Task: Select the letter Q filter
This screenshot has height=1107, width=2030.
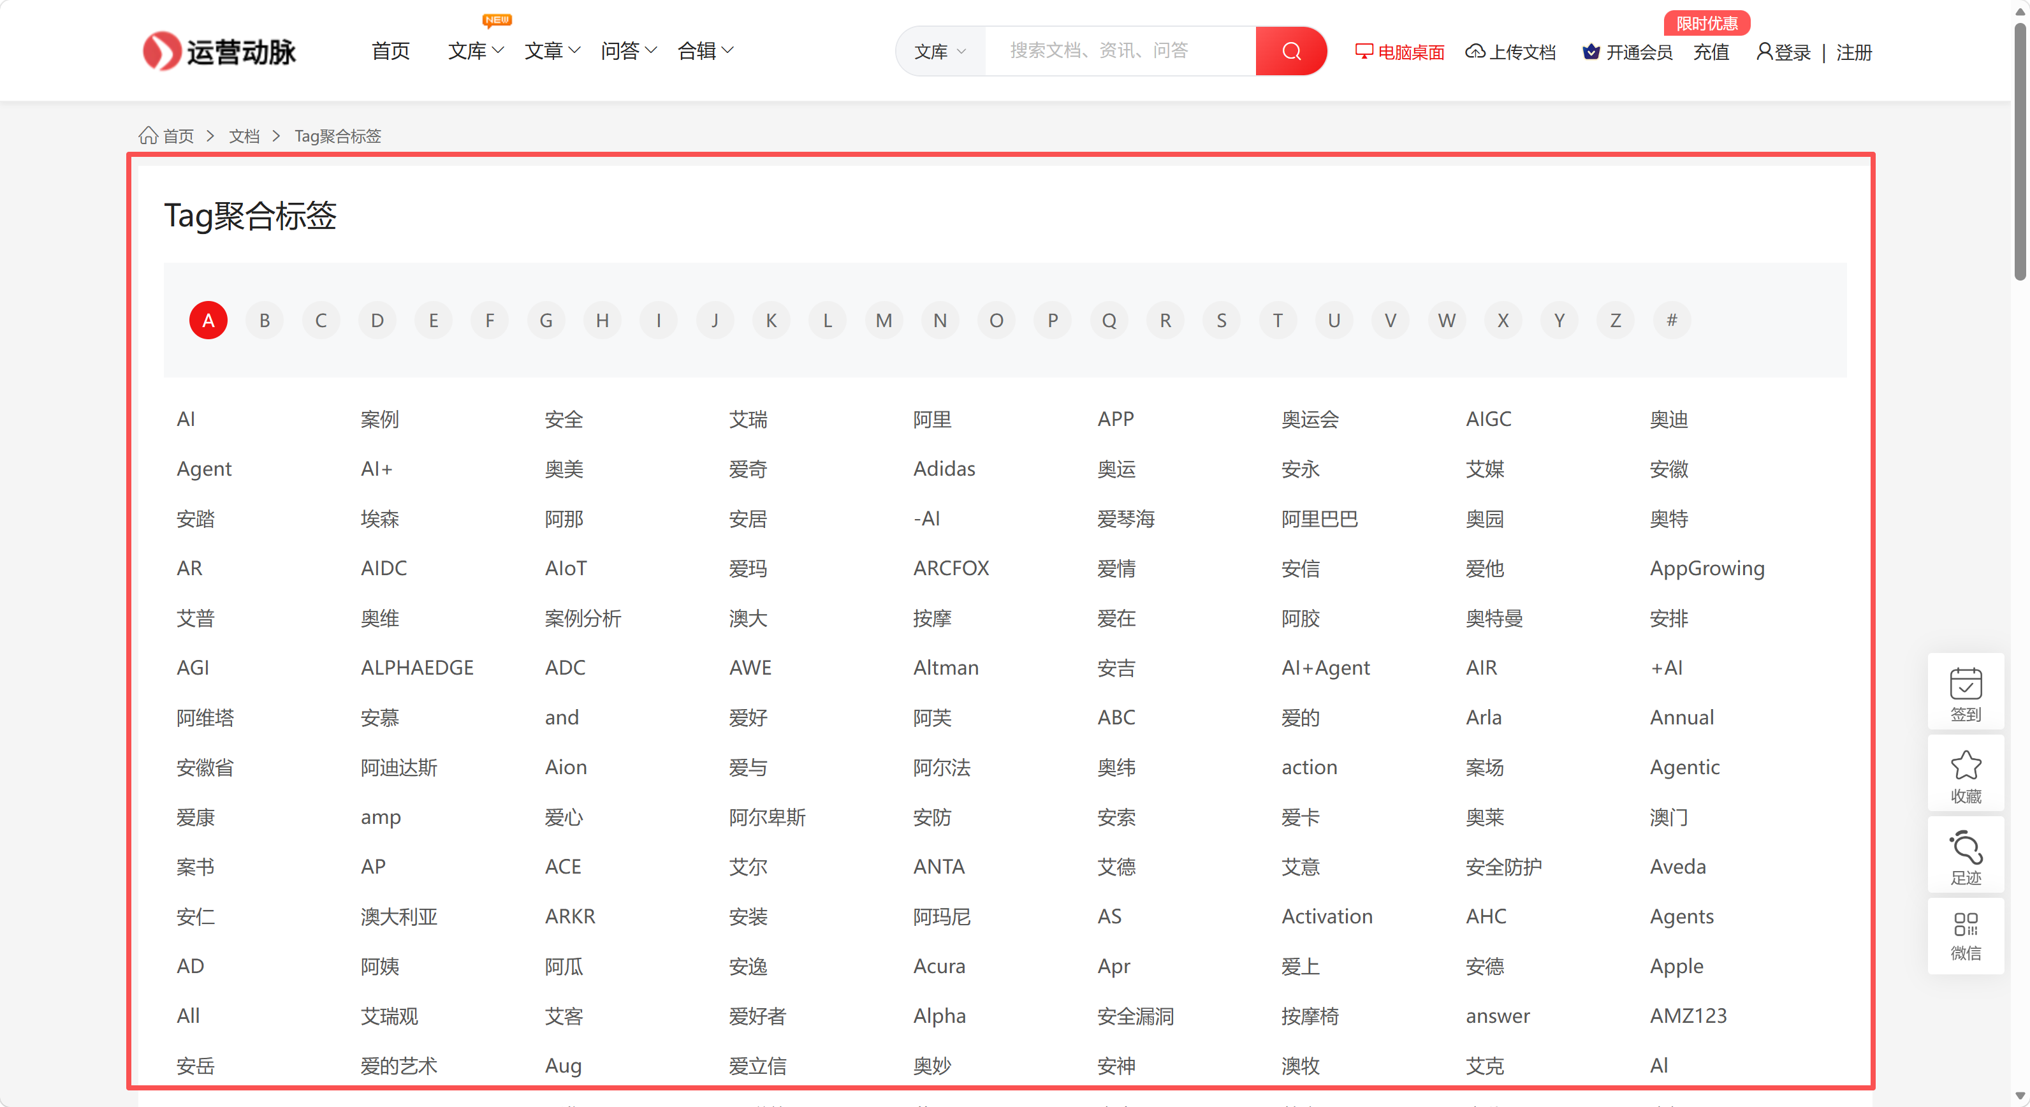Action: (1109, 320)
